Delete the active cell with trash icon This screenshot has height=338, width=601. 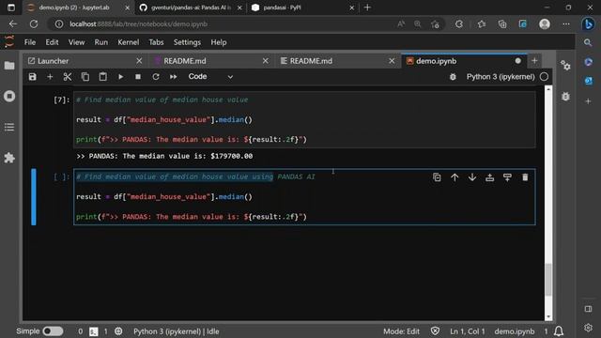(x=525, y=177)
